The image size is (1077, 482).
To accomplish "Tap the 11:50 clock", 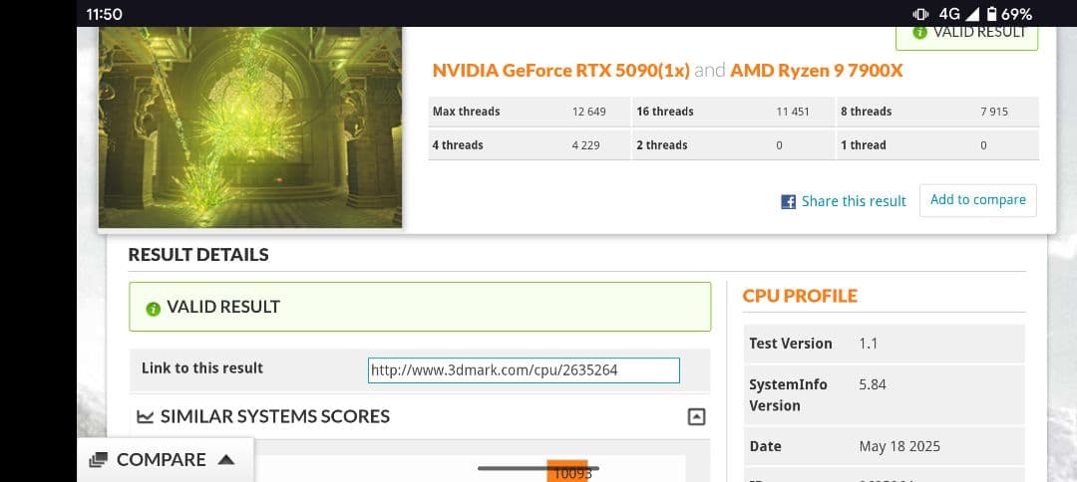I will tap(104, 14).
